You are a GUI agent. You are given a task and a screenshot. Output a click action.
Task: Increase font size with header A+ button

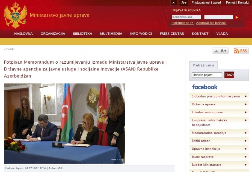coord(184,3)
